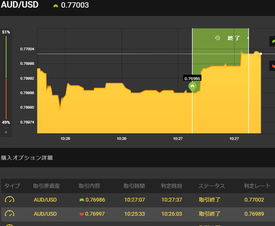Image resolution: width=275 pixels, height=226 pixels.
Task: Click the 判定時刻 column header
Action: (171, 186)
